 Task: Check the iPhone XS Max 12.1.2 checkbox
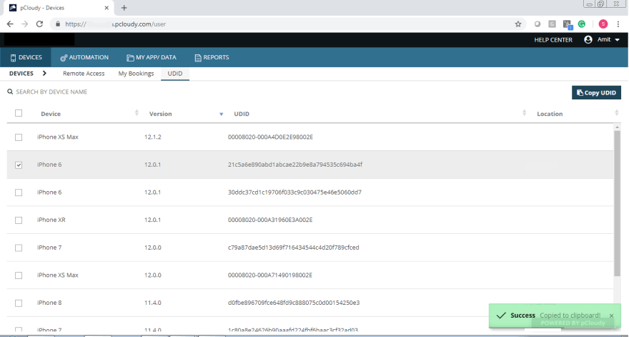tap(19, 137)
